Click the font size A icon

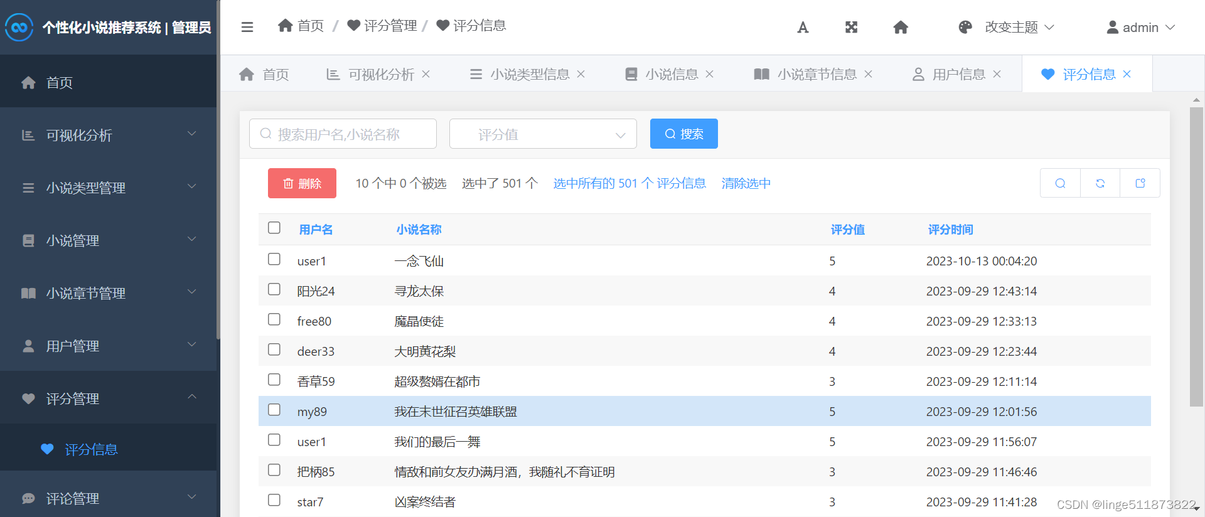point(803,27)
